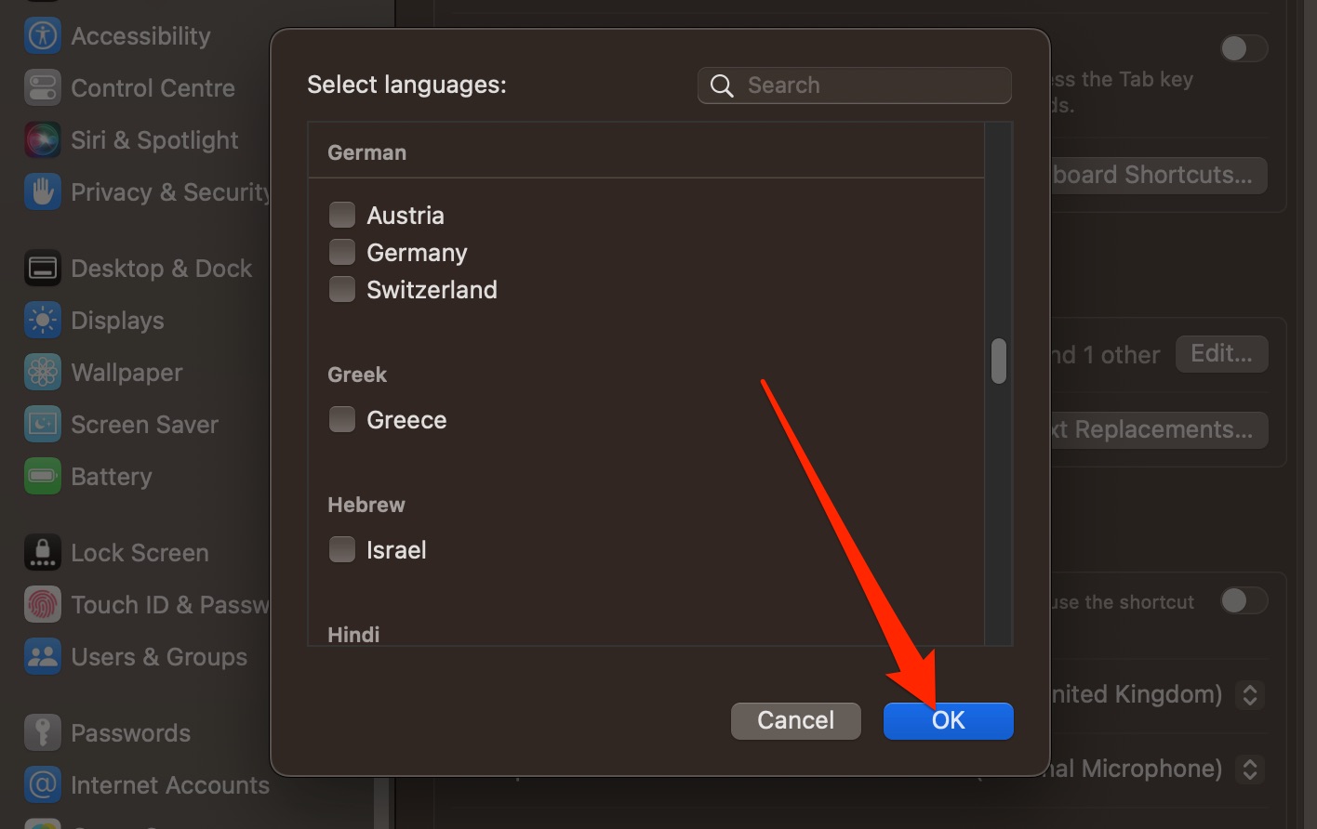Open Displays sun icon in sidebar
This screenshot has width=1317, height=829.
pyautogui.click(x=43, y=320)
